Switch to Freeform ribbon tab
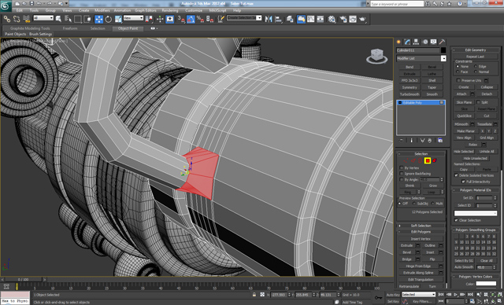This screenshot has height=305, width=504. 70,28
